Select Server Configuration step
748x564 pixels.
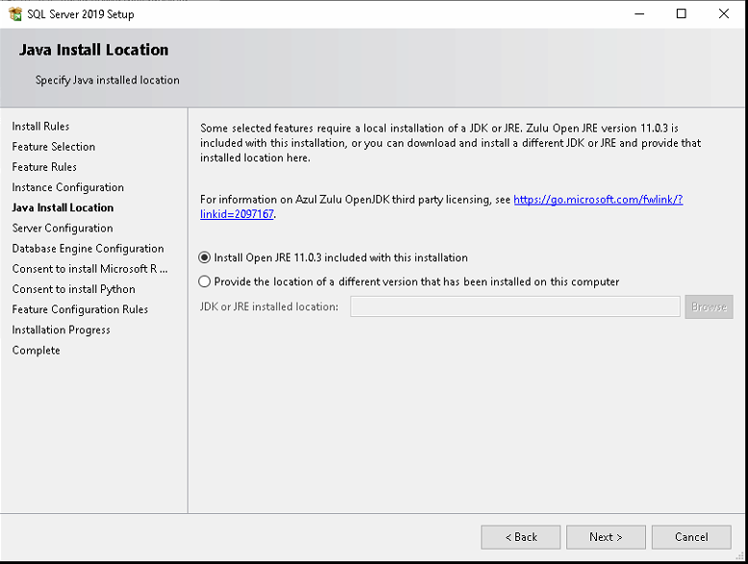point(62,228)
